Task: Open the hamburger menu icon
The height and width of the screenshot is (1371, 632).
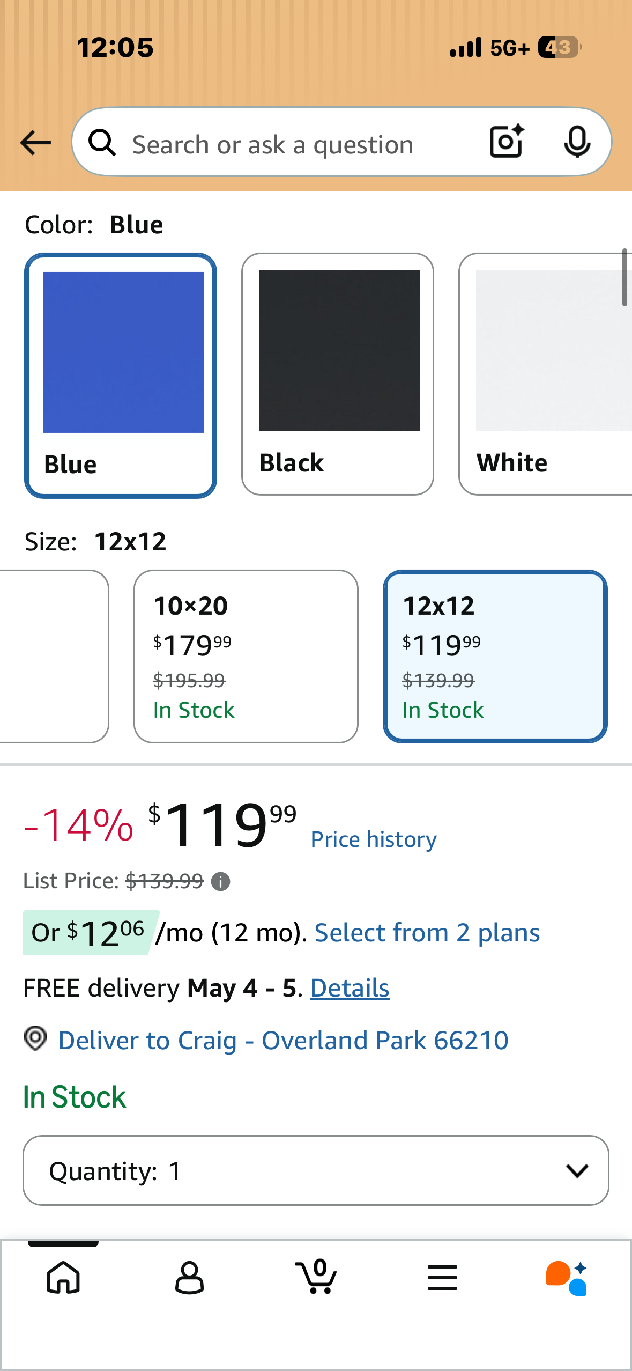Action: 442,1277
